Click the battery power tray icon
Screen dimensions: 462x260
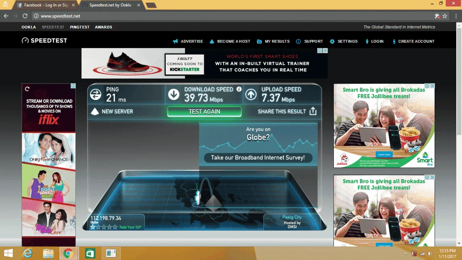[414, 254]
